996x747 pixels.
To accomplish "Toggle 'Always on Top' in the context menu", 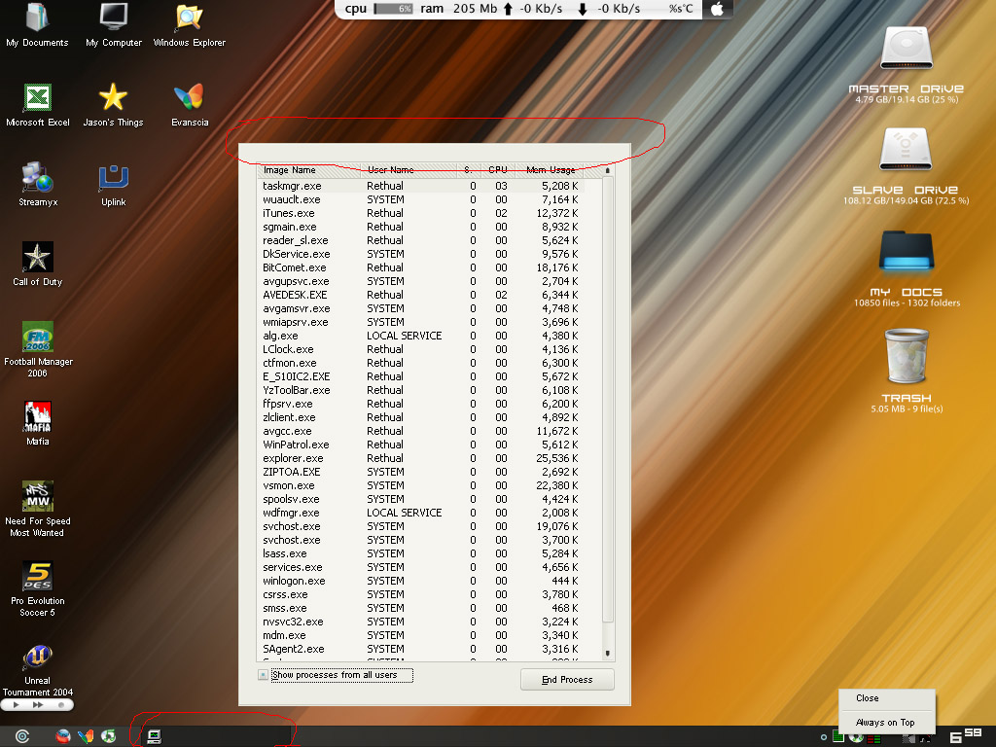I will tap(886, 723).
